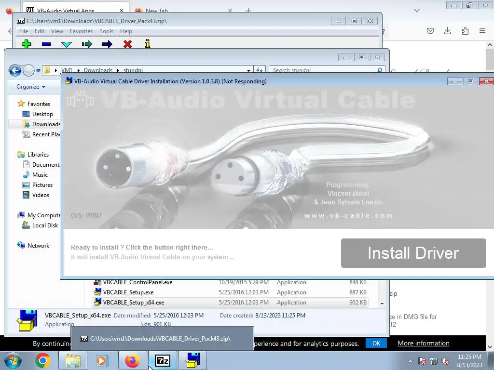The image size is (494, 370).
Task: Select Music library
Action: click(x=35, y=174)
